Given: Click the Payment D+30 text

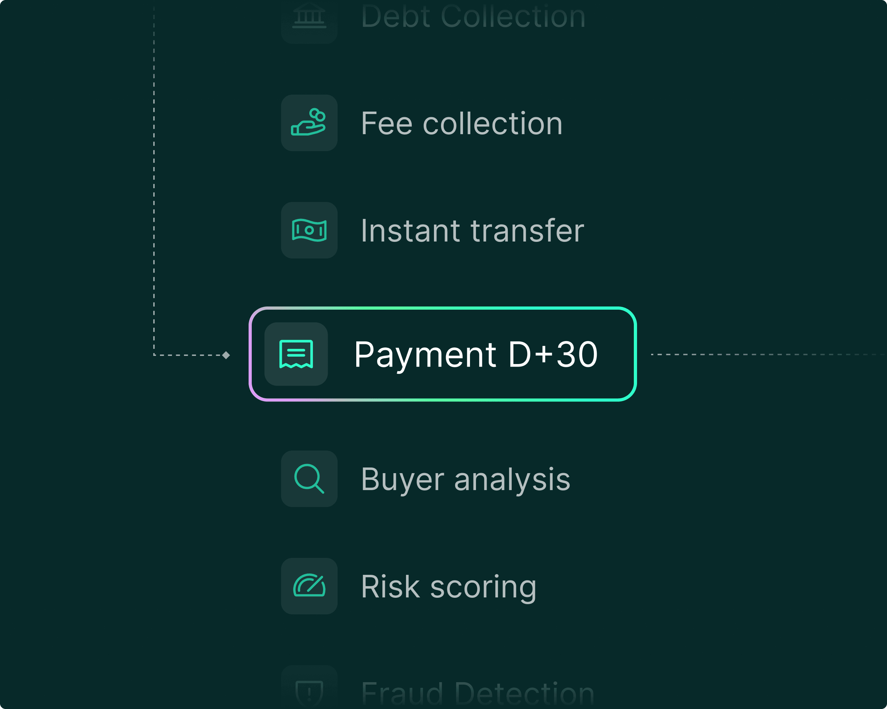Looking at the screenshot, I should point(476,354).
